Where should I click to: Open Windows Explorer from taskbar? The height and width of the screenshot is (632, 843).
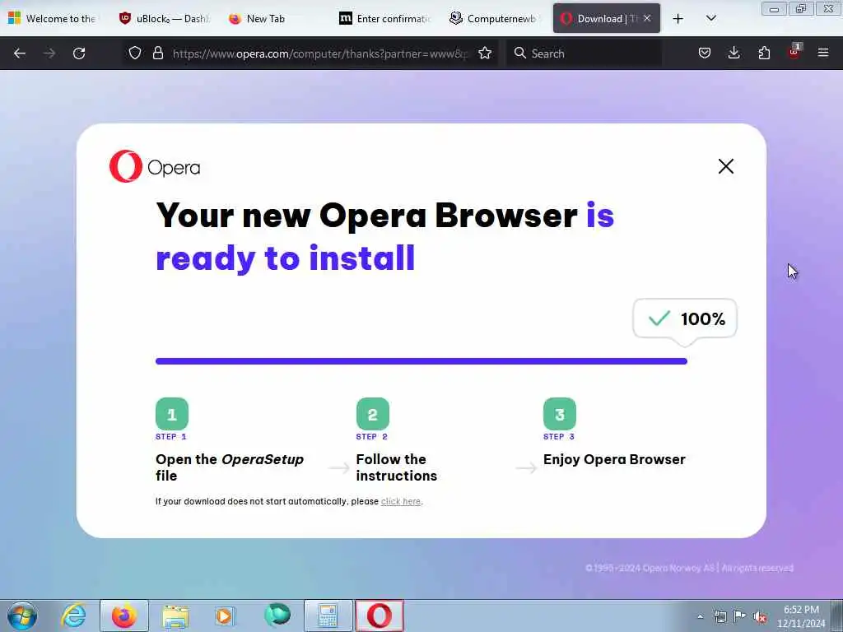(175, 616)
